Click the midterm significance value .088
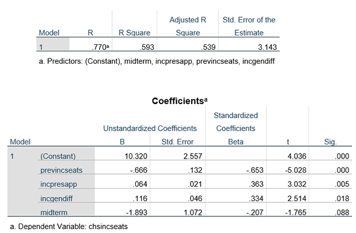Screen dimensions: 356x233 pos(342,212)
